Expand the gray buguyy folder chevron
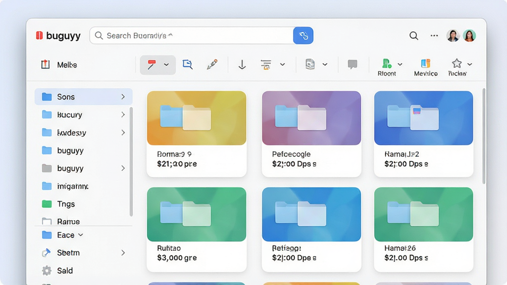 pyautogui.click(x=123, y=168)
